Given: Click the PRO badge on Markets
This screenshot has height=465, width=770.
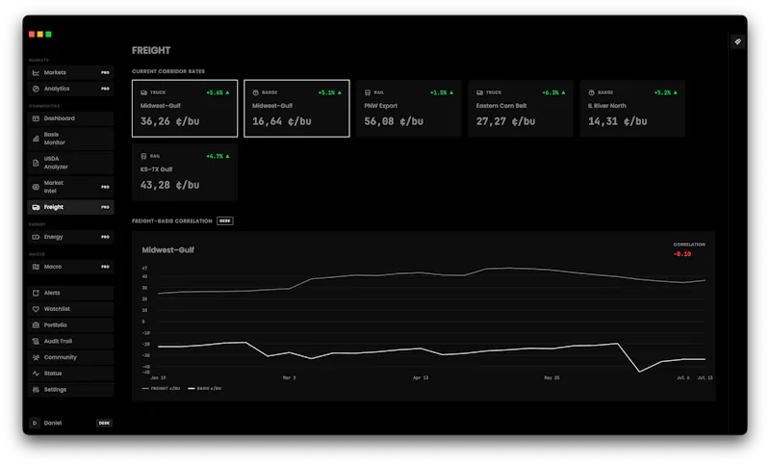Looking at the screenshot, I should point(105,72).
